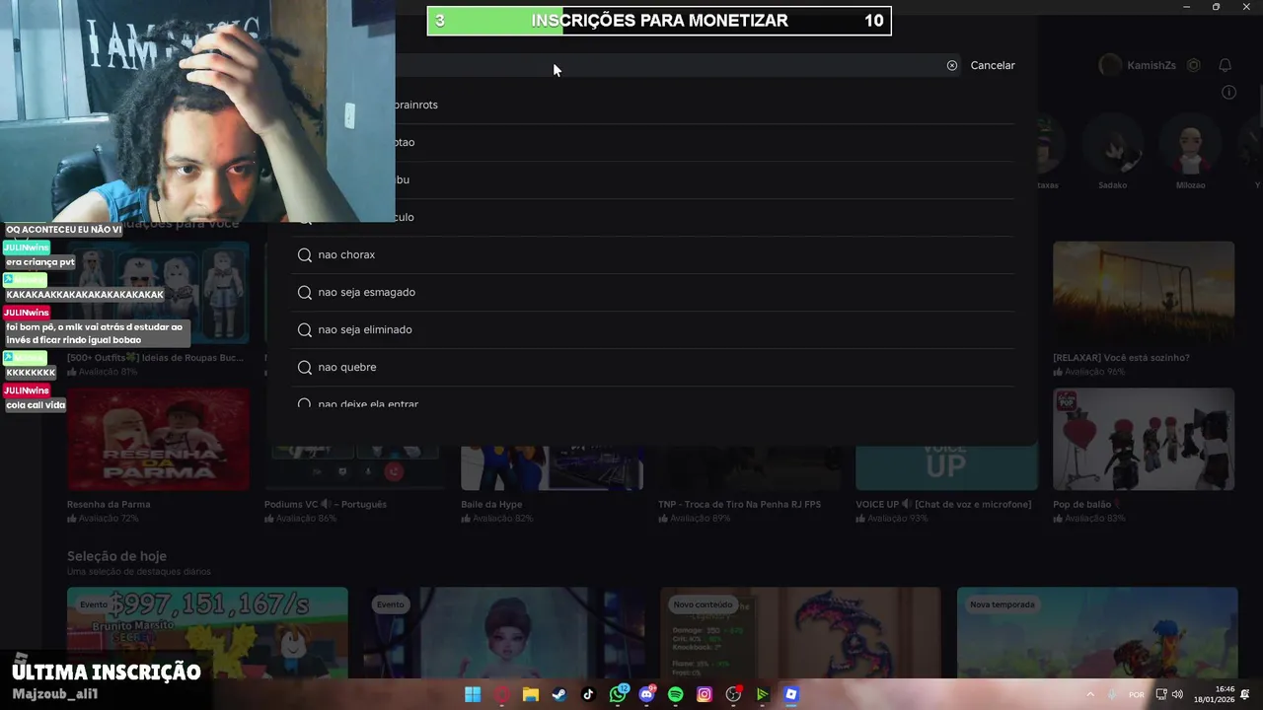Switch to the Roblox taskbar icon

tap(791, 694)
